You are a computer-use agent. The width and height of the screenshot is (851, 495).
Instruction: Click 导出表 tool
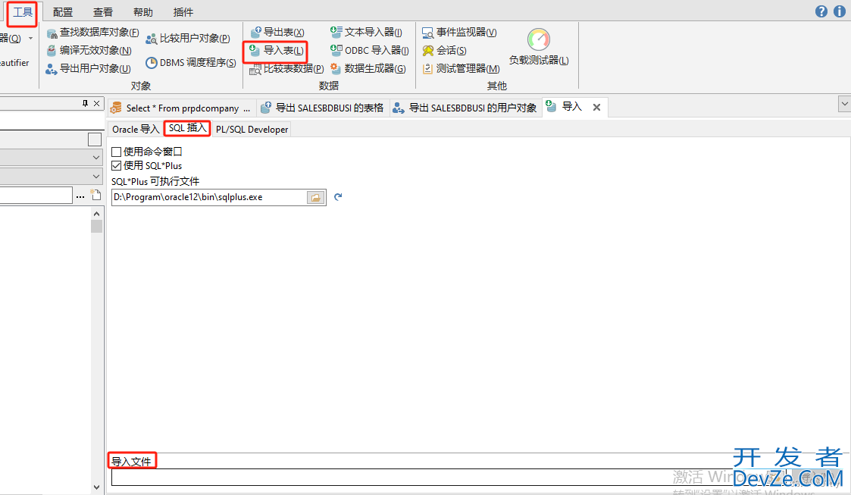277,33
